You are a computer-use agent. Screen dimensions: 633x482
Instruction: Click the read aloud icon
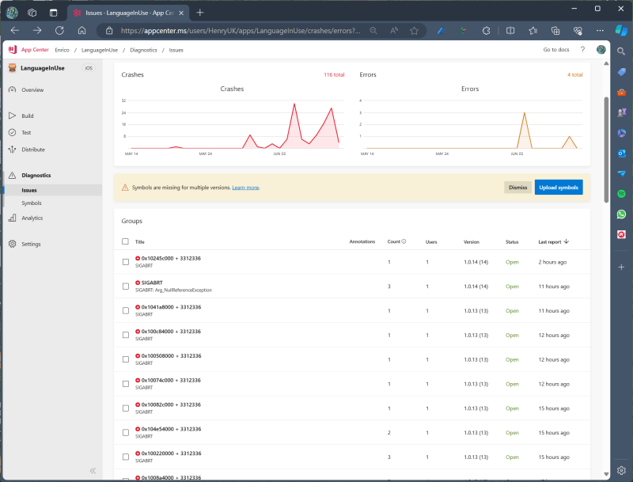(394, 31)
